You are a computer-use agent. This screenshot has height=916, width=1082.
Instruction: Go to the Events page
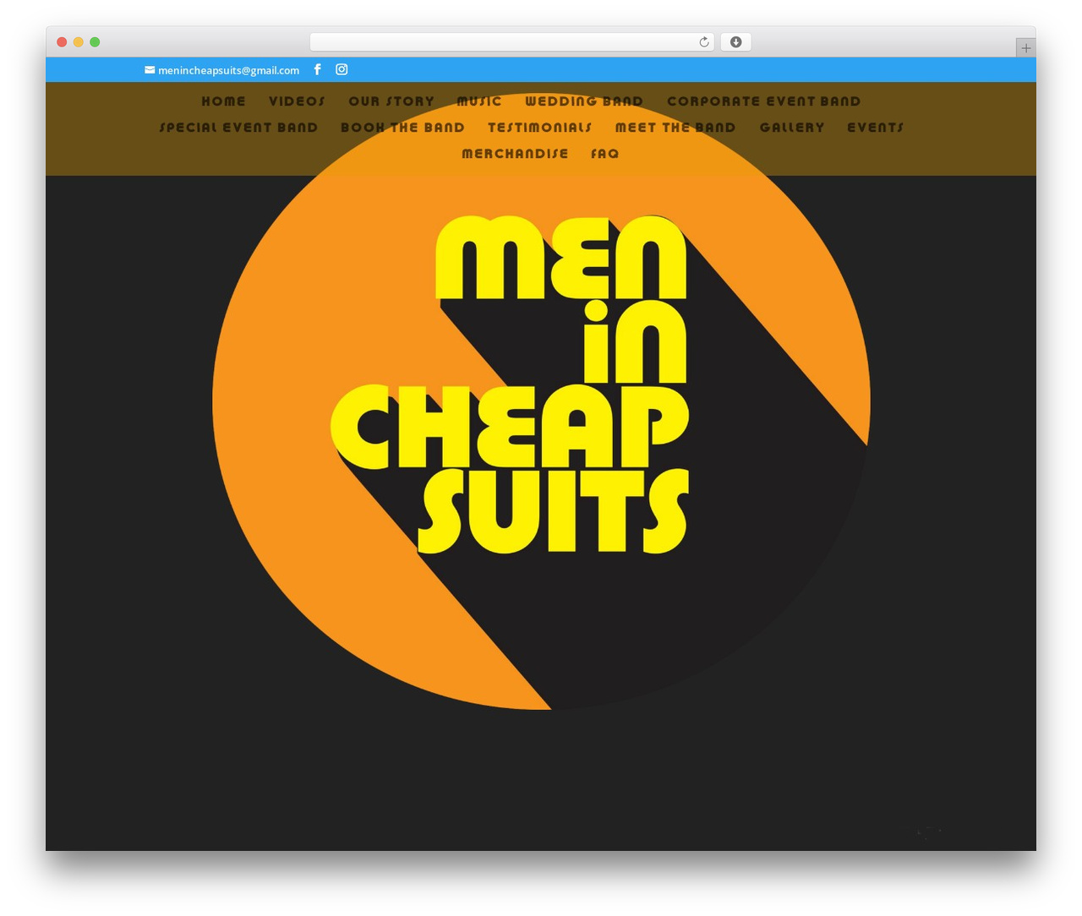876,128
